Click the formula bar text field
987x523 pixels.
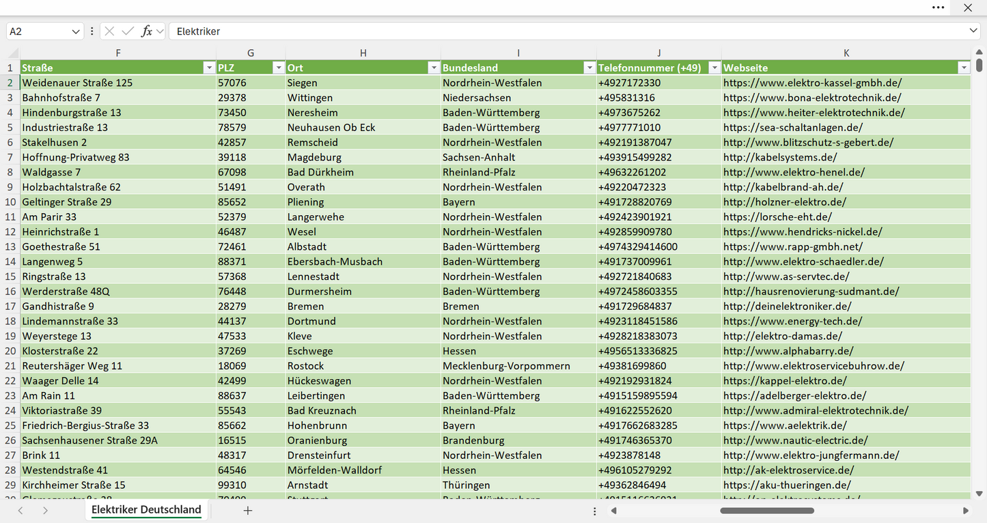pos(567,31)
